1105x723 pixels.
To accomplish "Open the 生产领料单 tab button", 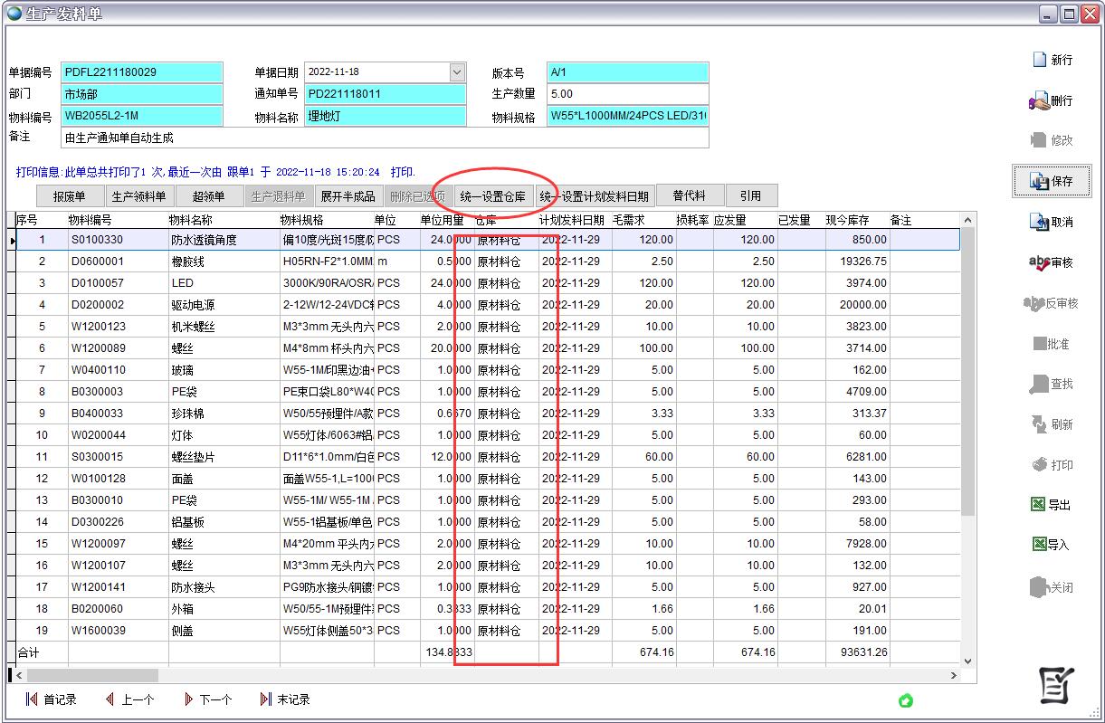I will coord(138,196).
